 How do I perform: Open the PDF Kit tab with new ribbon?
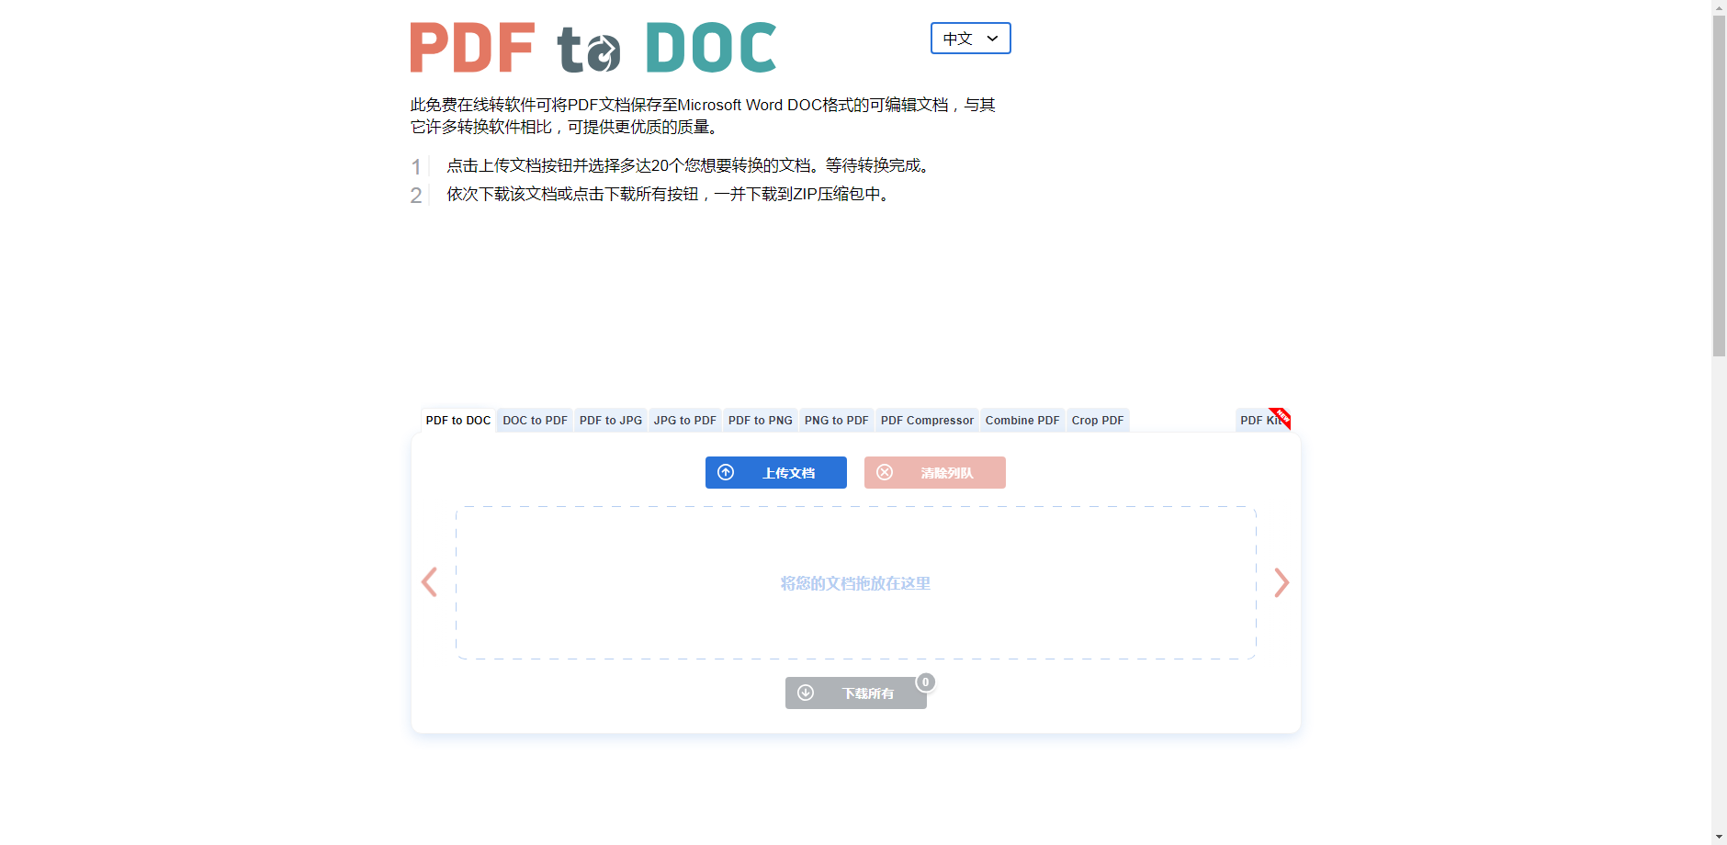coord(1263,421)
